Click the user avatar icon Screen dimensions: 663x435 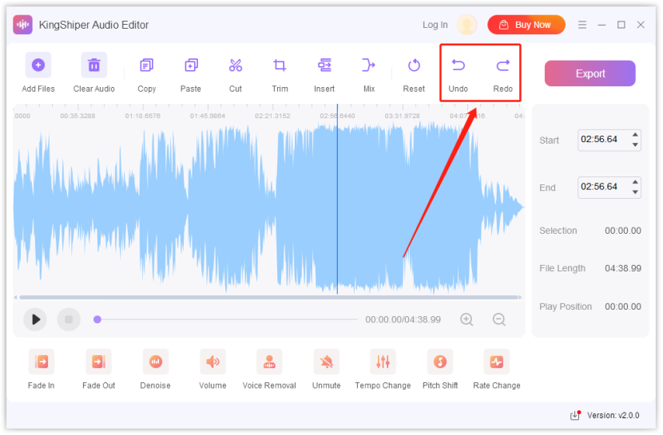point(466,25)
